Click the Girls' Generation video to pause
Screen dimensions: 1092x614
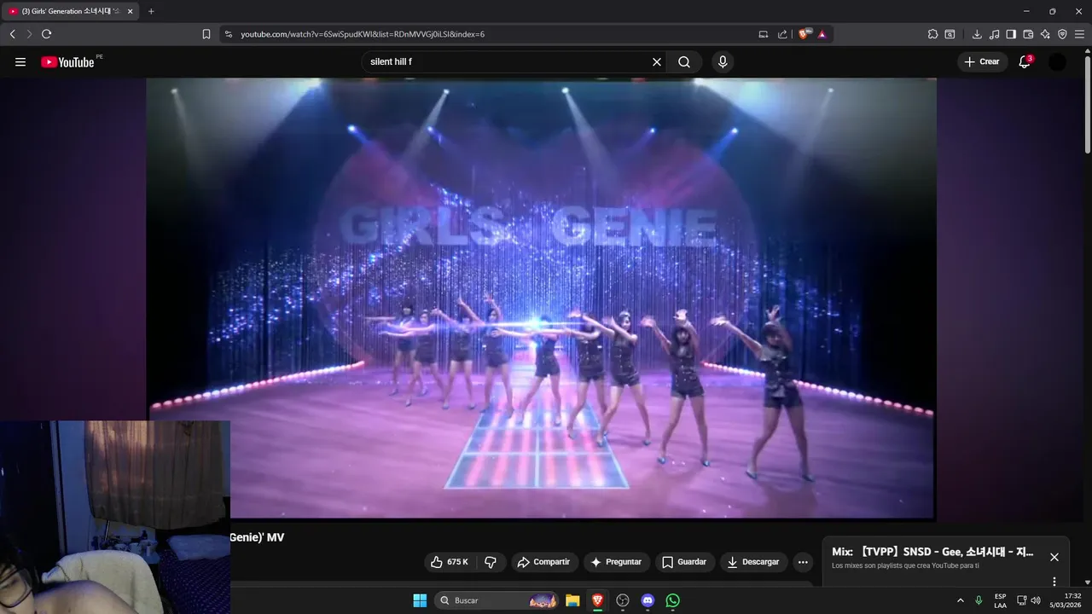pyautogui.click(x=541, y=298)
